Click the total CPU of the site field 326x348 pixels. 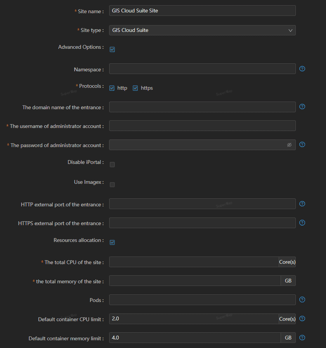194,262
